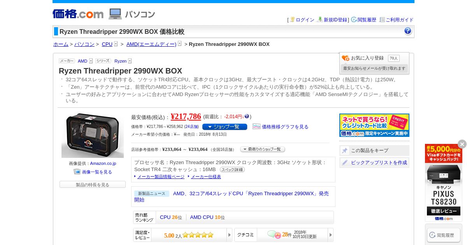
Task: Click the スペック詳細 button
Action: click(x=232, y=170)
